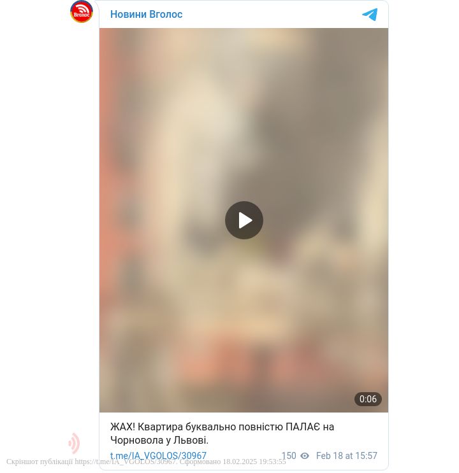The width and height of the screenshot is (459, 473).
Task: Click the word ПАЛАЄ in the caption
Action: [303, 427]
